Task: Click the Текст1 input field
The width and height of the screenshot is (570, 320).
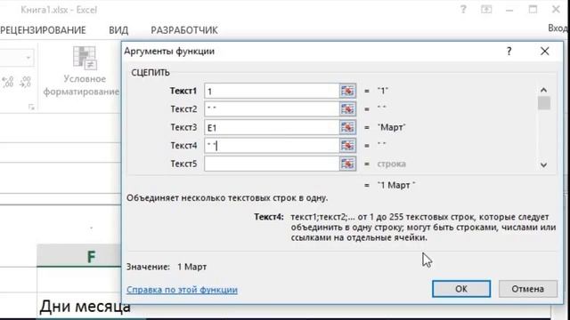Action: tap(272, 91)
